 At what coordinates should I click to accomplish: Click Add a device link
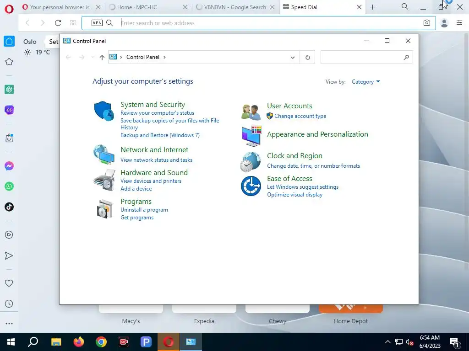pos(136,189)
